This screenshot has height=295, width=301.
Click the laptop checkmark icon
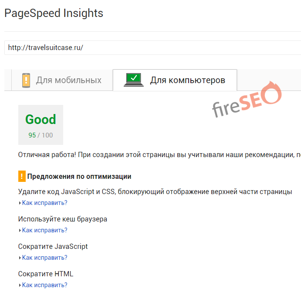(133, 80)
